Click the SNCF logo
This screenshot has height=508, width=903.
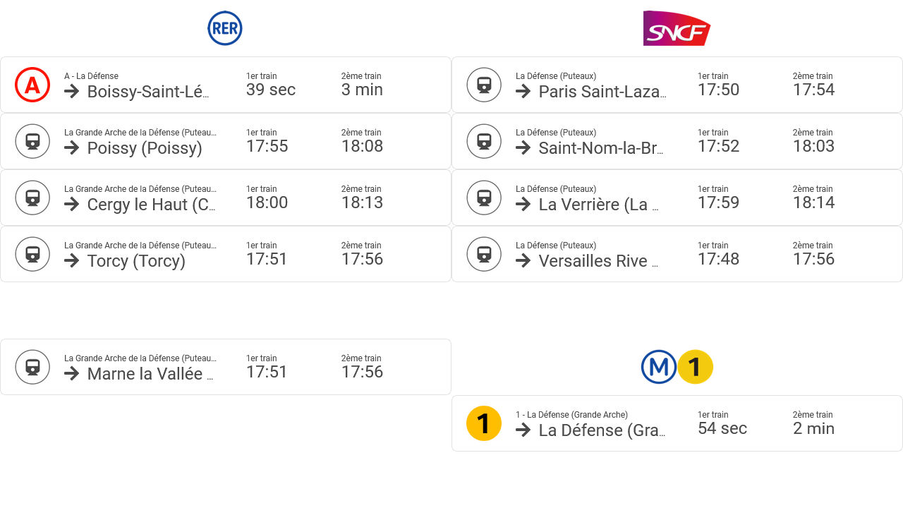(x=677, y=28)
